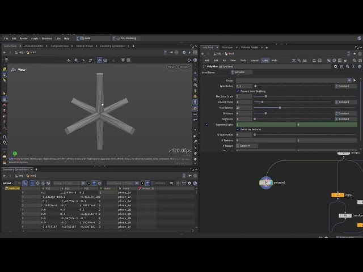Open the Labs menu in main menu bar
The image size is (363, 272).
tap(58, 39)
